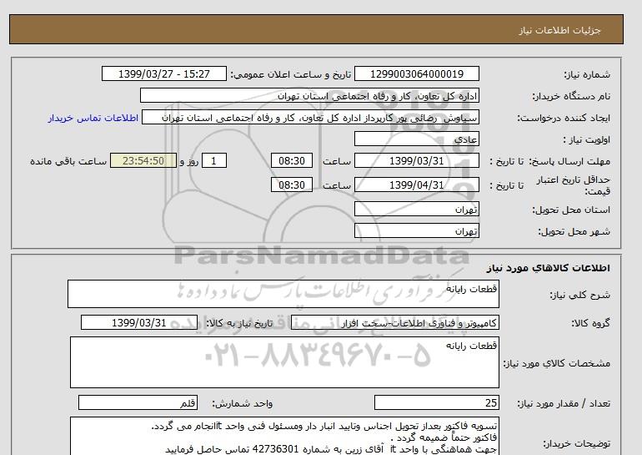Click the label گروه کالا
Image resolution: width=642 pixels, height=455 pixels.
(x=590, y=323)
